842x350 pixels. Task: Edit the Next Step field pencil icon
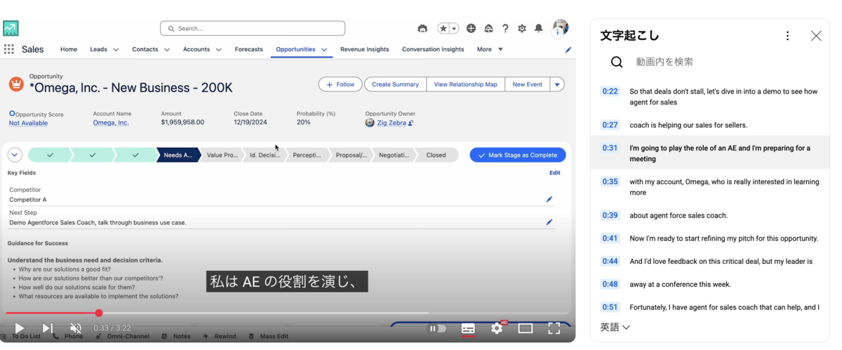(549, 222)
